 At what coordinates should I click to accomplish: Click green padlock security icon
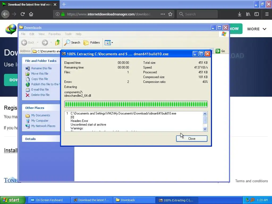63,14
